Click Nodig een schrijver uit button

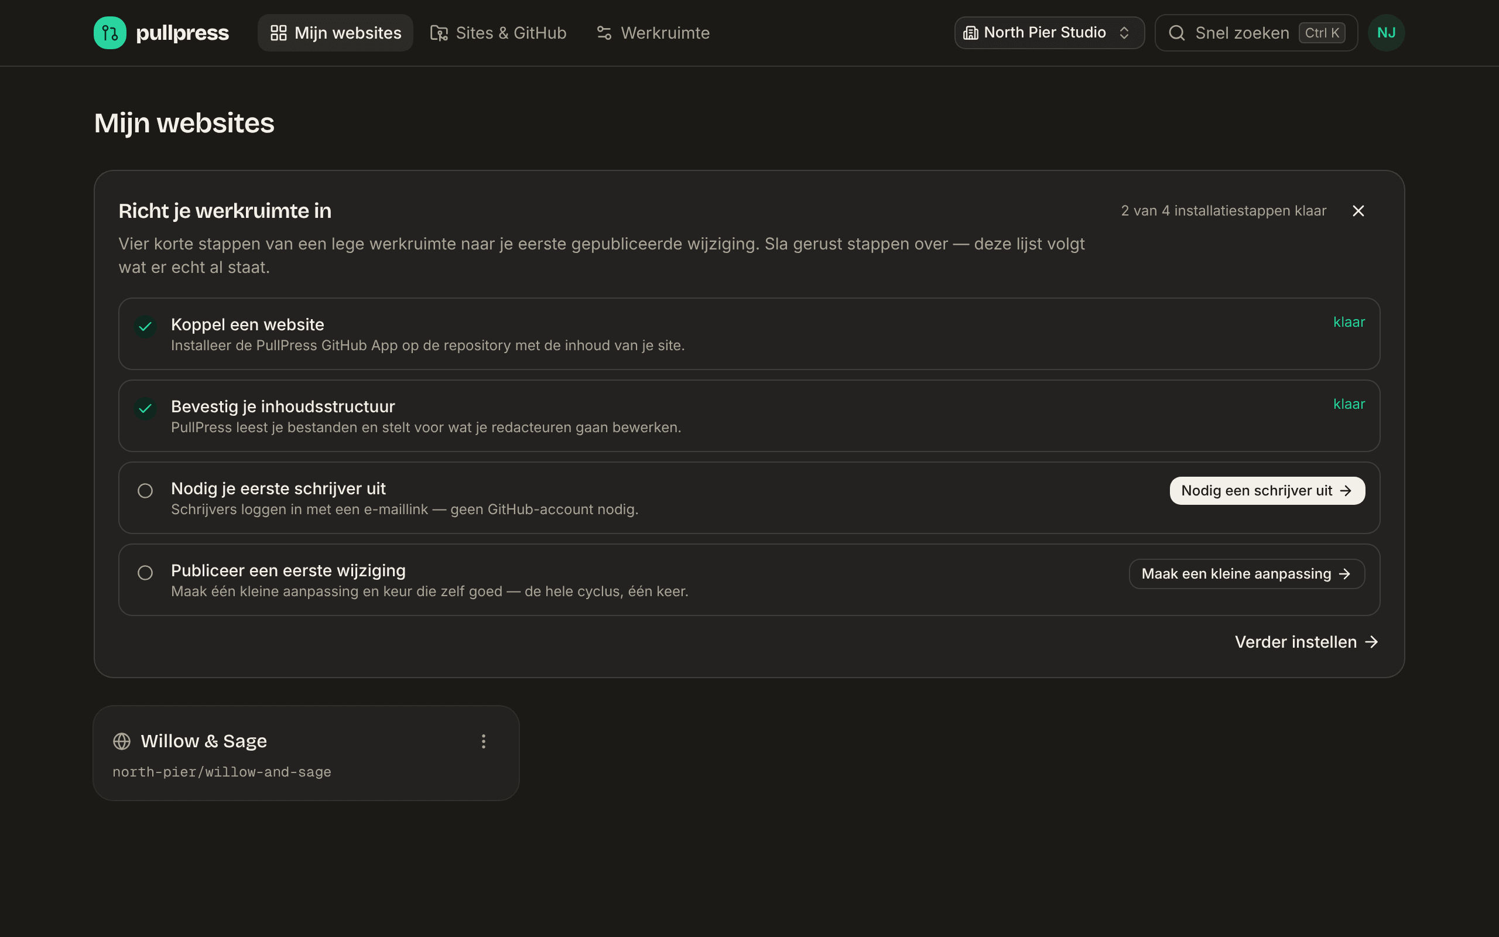tap(1267, 491)
